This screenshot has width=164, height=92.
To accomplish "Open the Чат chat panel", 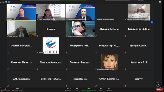I will click(x=77, y=90).
